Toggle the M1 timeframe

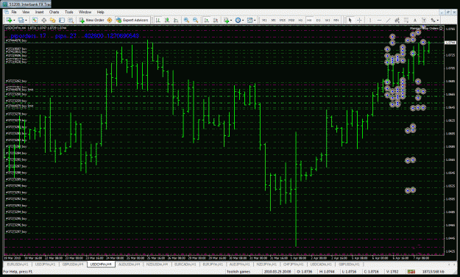pyautogui.click(x=264, y=20)
